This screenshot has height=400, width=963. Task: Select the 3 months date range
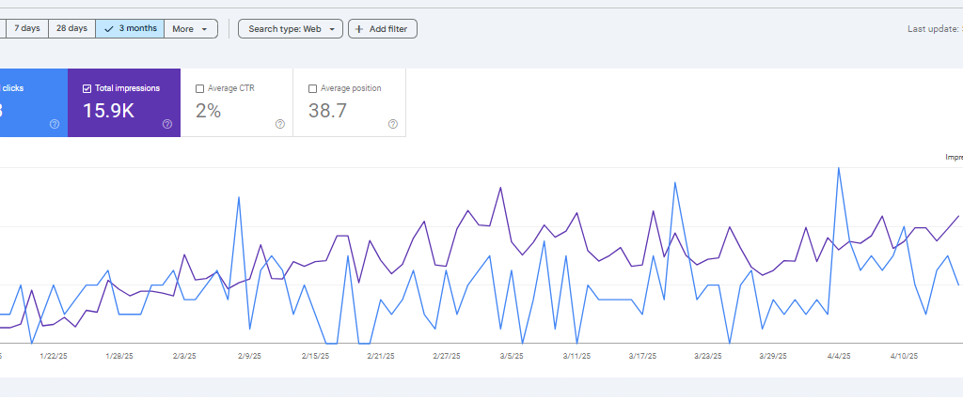coord(130,29)
